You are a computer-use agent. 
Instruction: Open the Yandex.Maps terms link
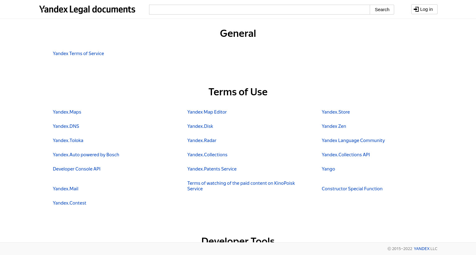[67, 112]
